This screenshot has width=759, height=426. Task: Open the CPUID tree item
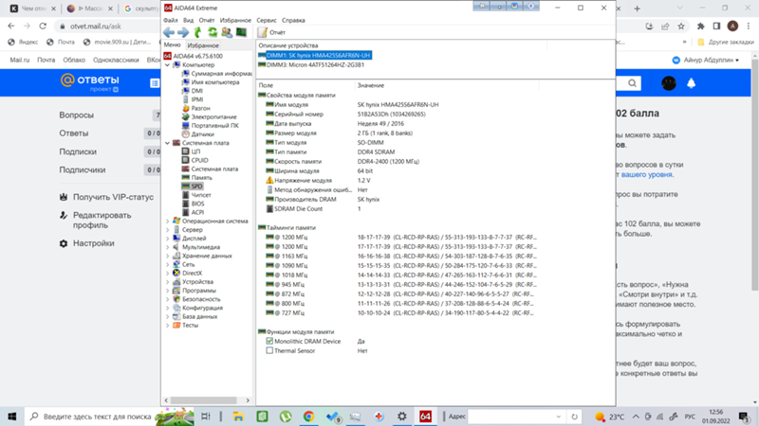tap(195, 160)
